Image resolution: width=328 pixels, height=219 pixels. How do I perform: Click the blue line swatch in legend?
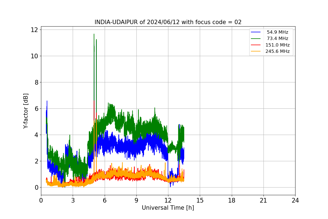click(256, 32)
